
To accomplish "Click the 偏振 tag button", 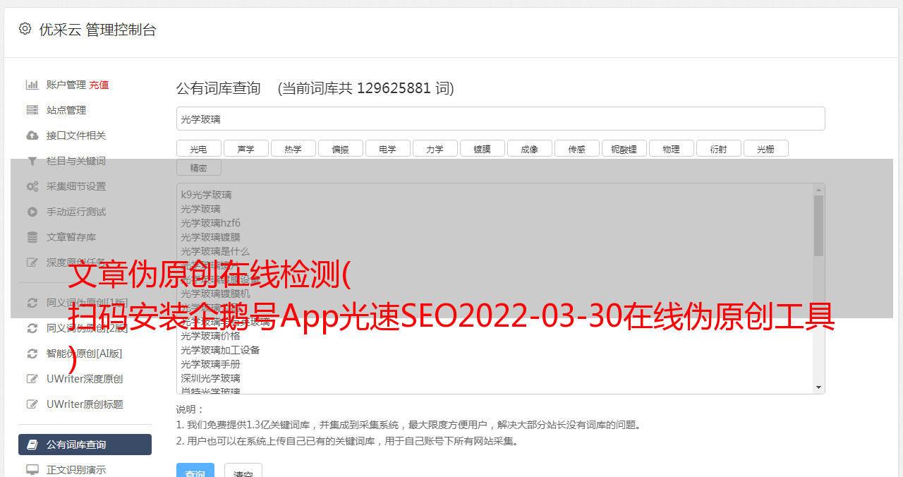I will point(341,148).
